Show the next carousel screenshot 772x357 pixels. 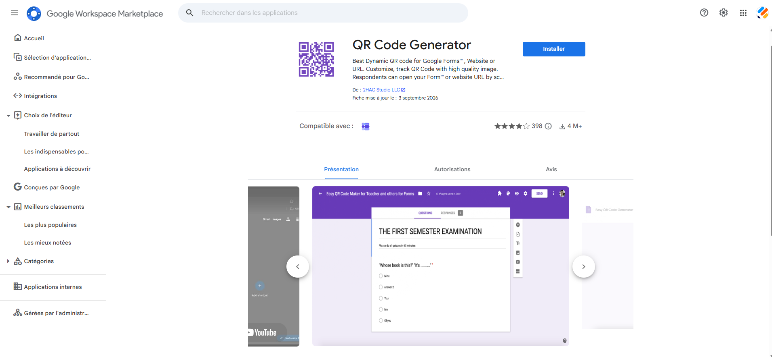(584, 266)
